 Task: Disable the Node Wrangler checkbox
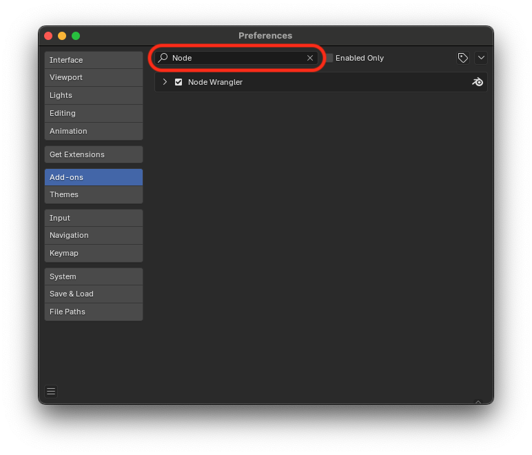[178, 82]
